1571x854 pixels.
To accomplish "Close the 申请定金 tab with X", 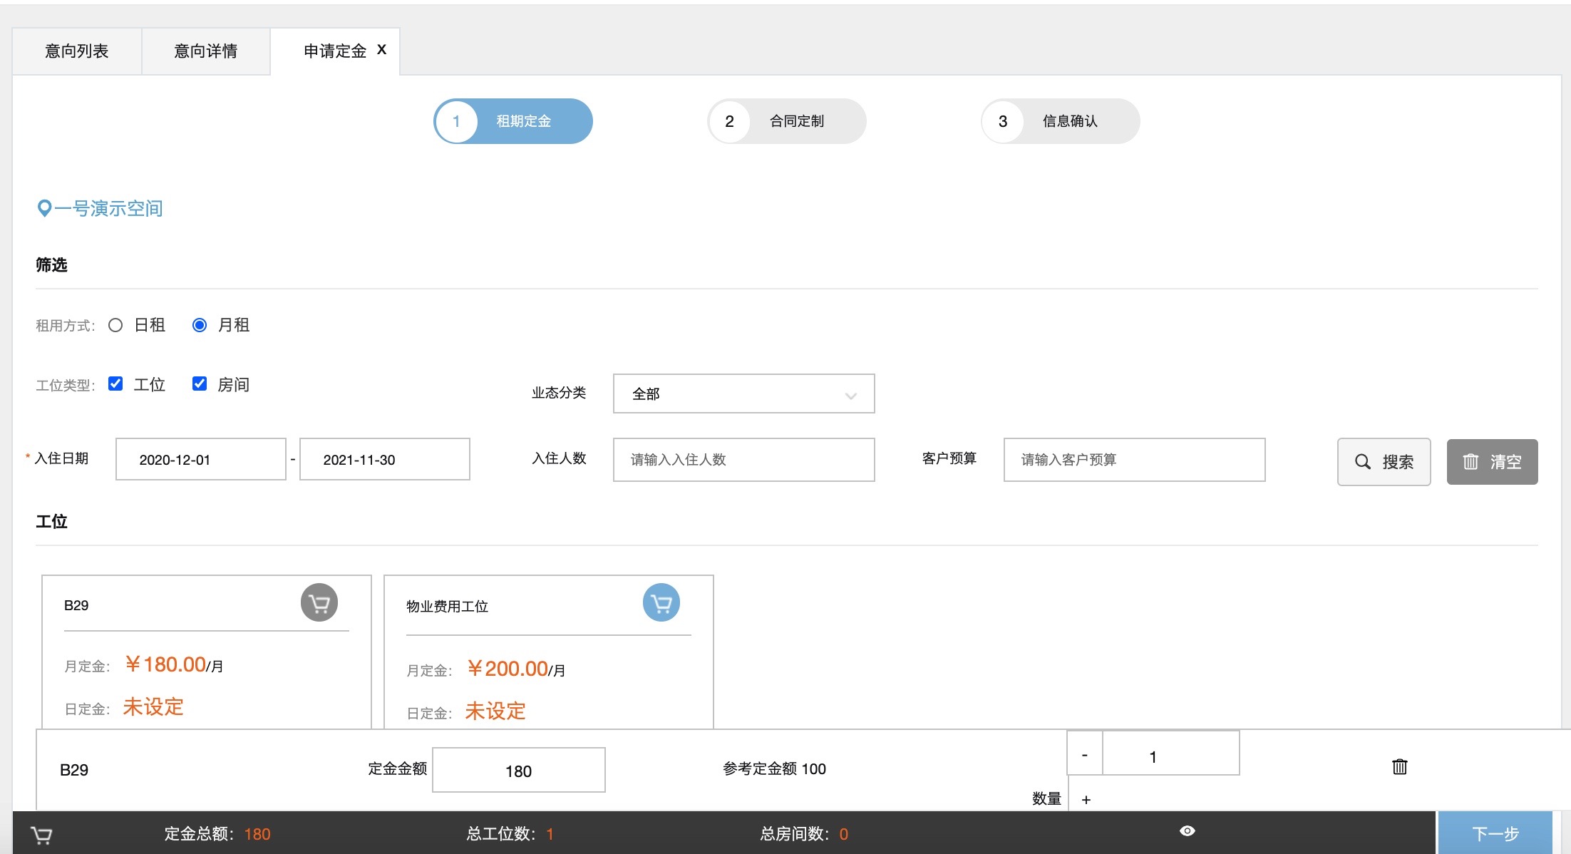I will (382, 50).
